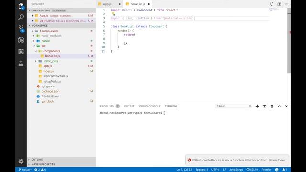Viewport: 306px width, 172px height.
Task: Expand the Outline section
Action: point(61,160)
